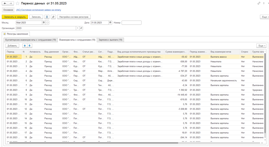This screenshot has height=147, width=269.
Task: Click the Вид взаиморасчетов column header
Action: pos(225,52)
